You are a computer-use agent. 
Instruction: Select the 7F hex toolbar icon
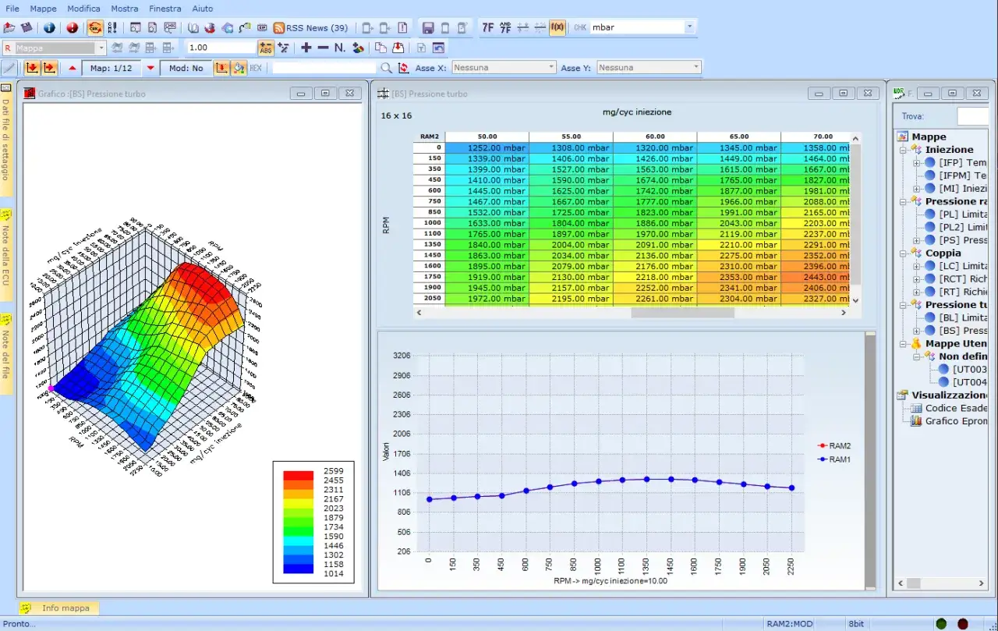coord(488,27)
